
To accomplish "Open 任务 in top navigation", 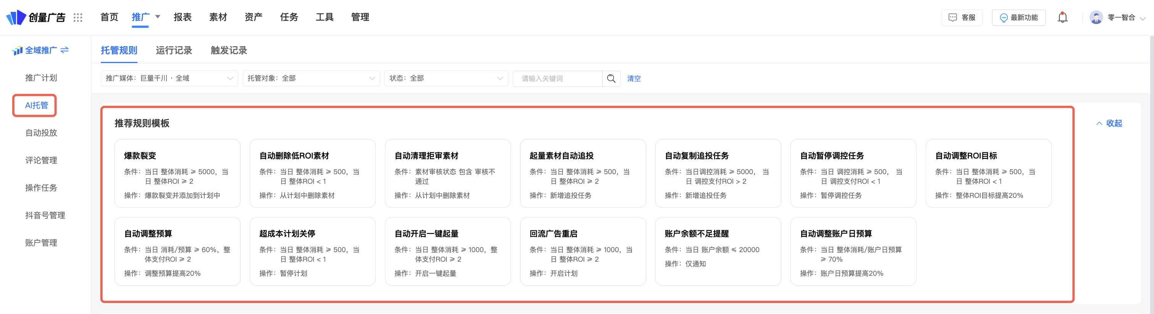I will point(289,17).
